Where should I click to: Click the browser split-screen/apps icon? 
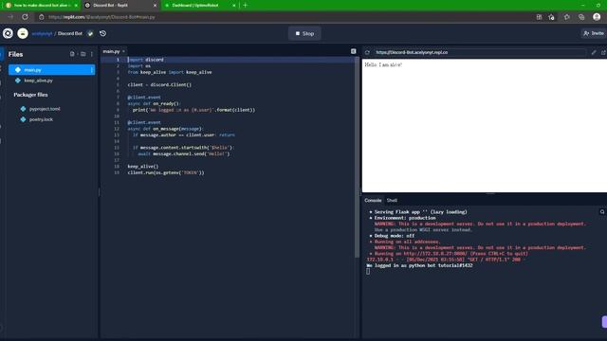539,17
